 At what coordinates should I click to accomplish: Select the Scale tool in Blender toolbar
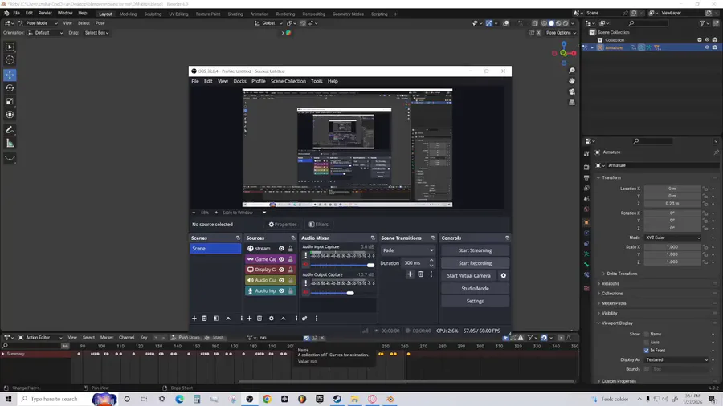(x=10, y=101)
